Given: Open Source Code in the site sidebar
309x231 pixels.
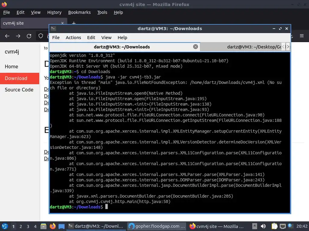Looking at the screenshot, I should click(19, 90).
